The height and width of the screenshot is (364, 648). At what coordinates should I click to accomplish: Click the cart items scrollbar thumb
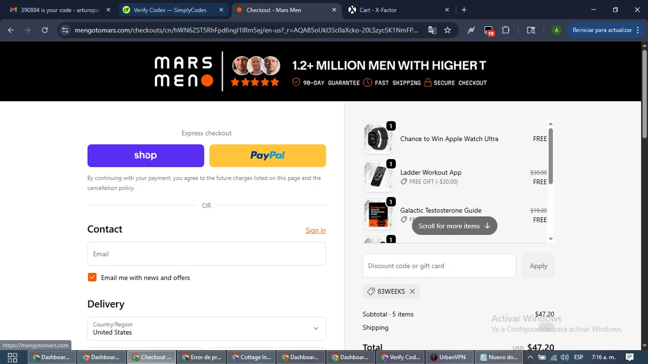click(551, 156)
